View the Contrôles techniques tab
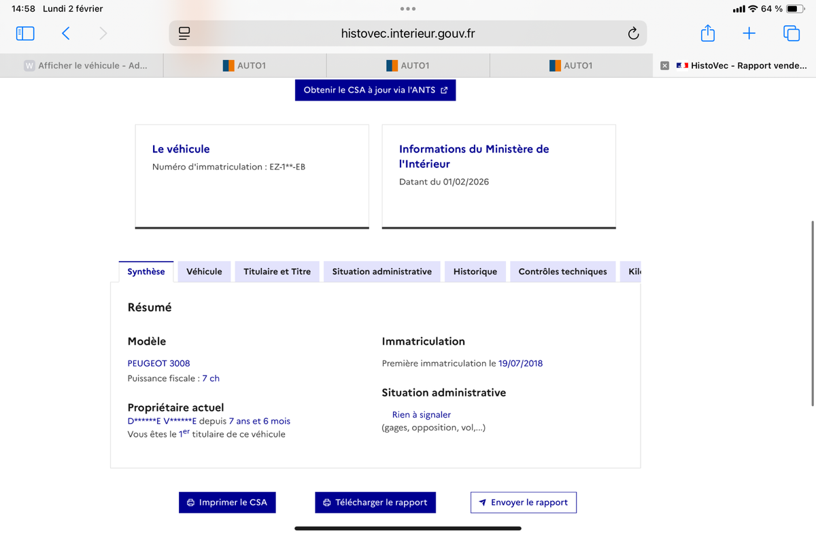The width and height of the screenshot is (816, 536). click(x=562, y=271)
